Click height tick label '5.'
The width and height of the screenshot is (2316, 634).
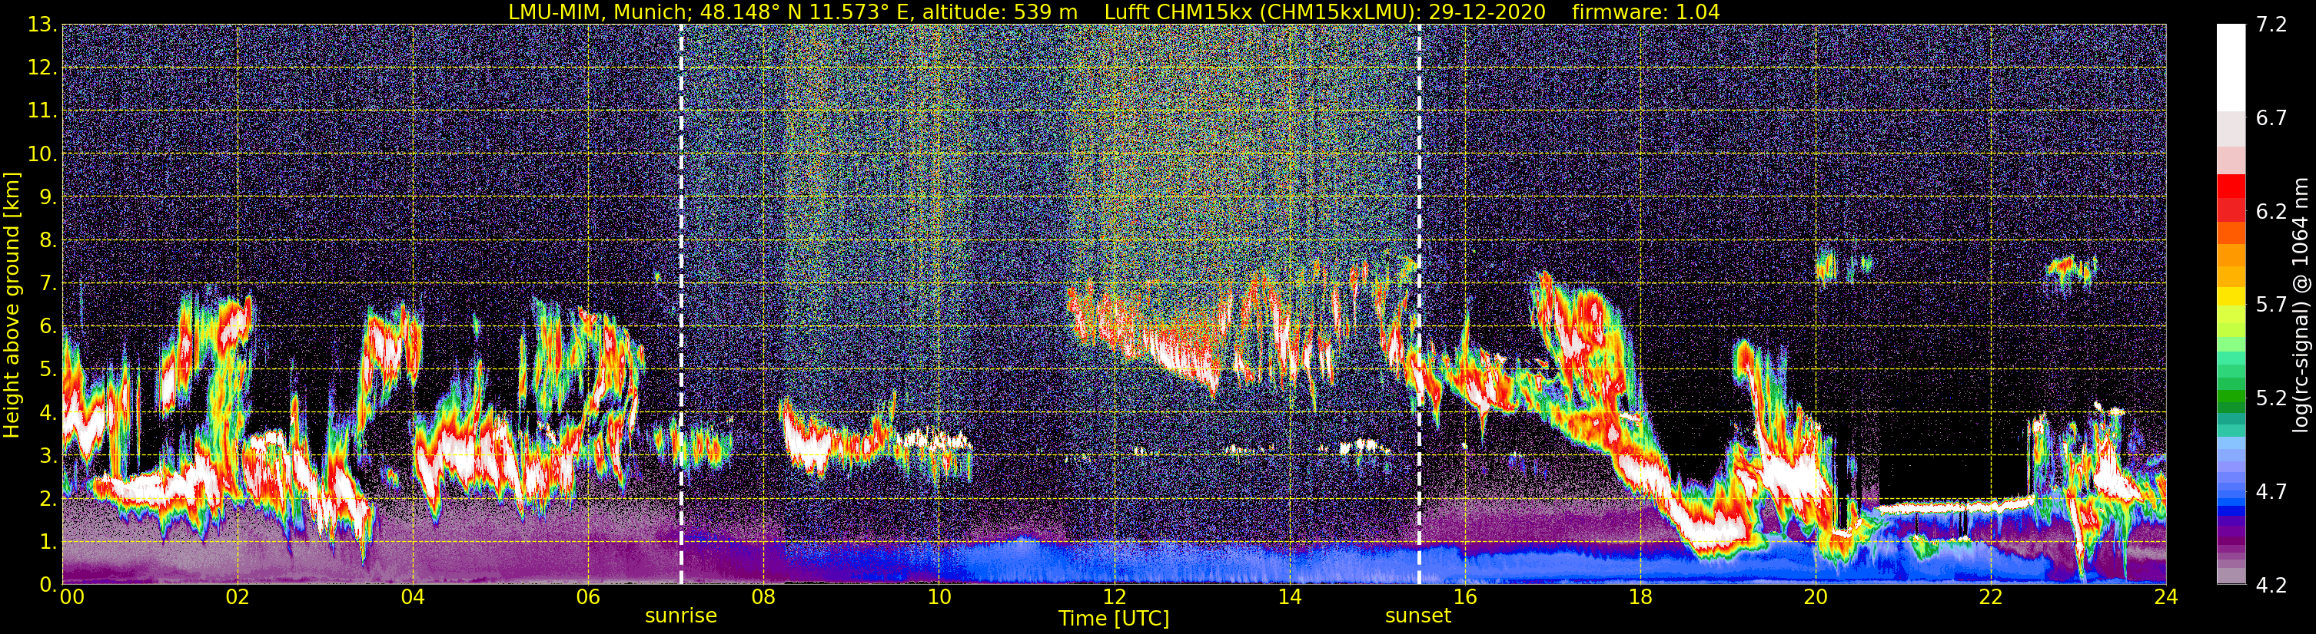click(48, 370)
